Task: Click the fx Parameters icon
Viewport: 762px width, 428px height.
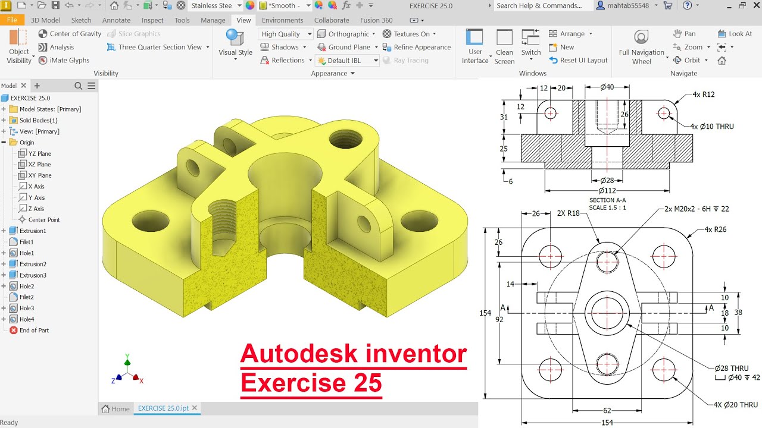Action: [346, 5]
